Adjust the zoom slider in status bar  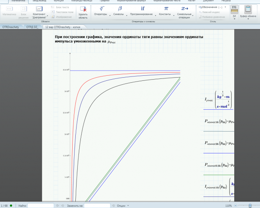pos(249,205)
